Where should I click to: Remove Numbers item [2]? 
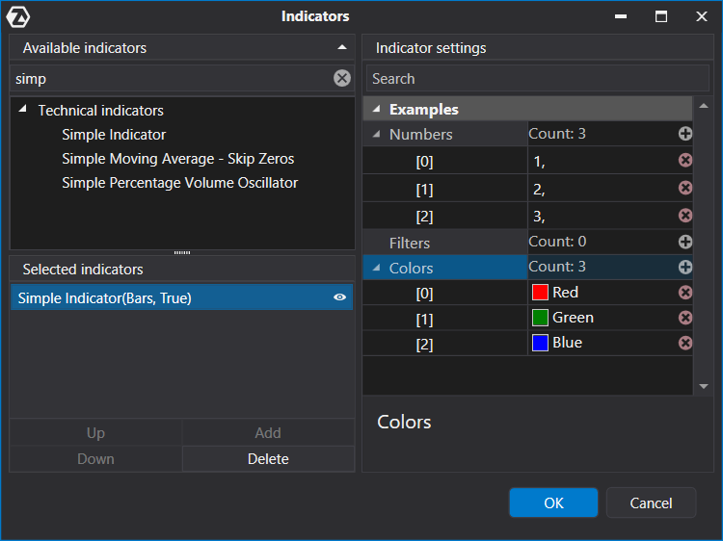(684, 216)
